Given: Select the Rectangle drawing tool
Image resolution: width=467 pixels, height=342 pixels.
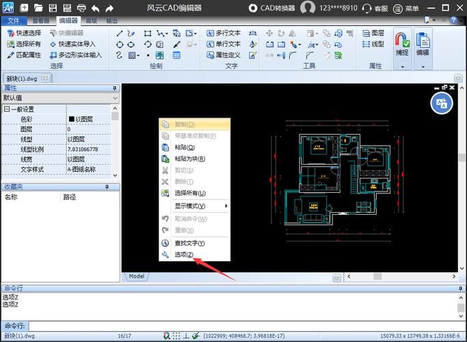Looking at the screenshot, I should tap(148, 34).
